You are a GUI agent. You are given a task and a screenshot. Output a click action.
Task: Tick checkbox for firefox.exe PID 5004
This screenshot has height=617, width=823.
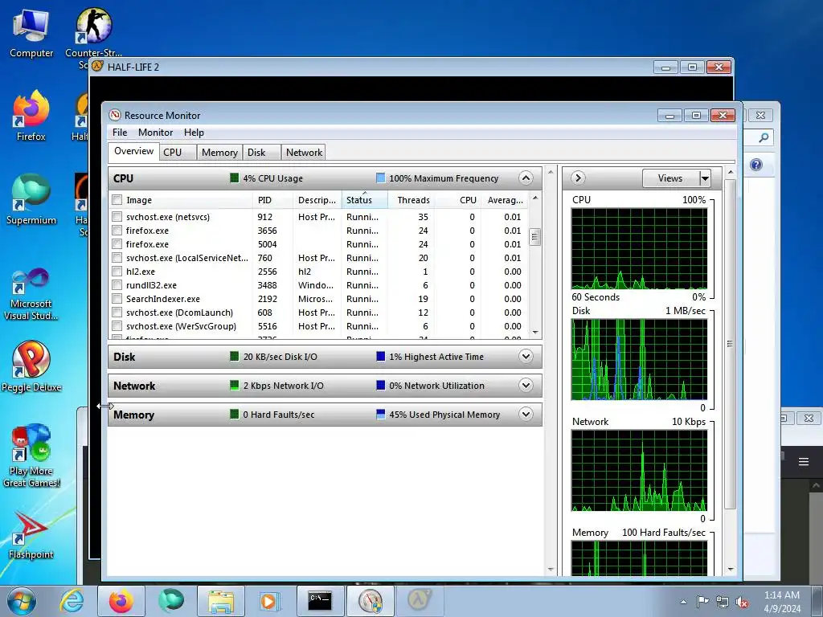pyautogui.click(x=117, y=244)
